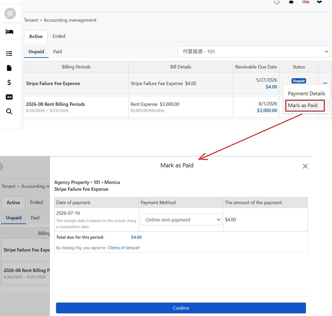This screenshot has height=316, width=332.
Task: Click the Paid tab behind the dialog
Action: coord(35,218)
